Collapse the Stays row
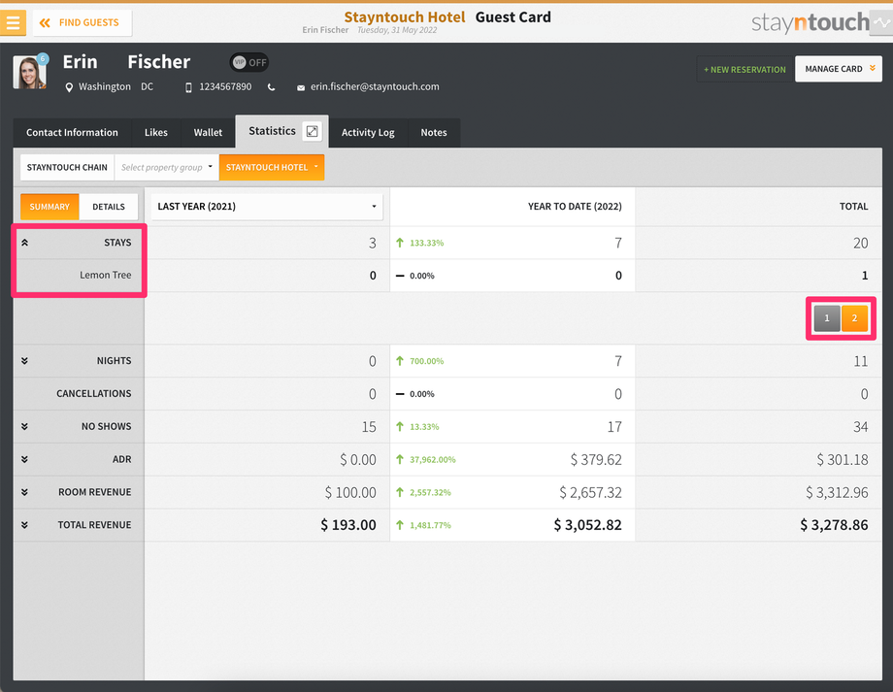The image size is (893, 692). (24, 243)
